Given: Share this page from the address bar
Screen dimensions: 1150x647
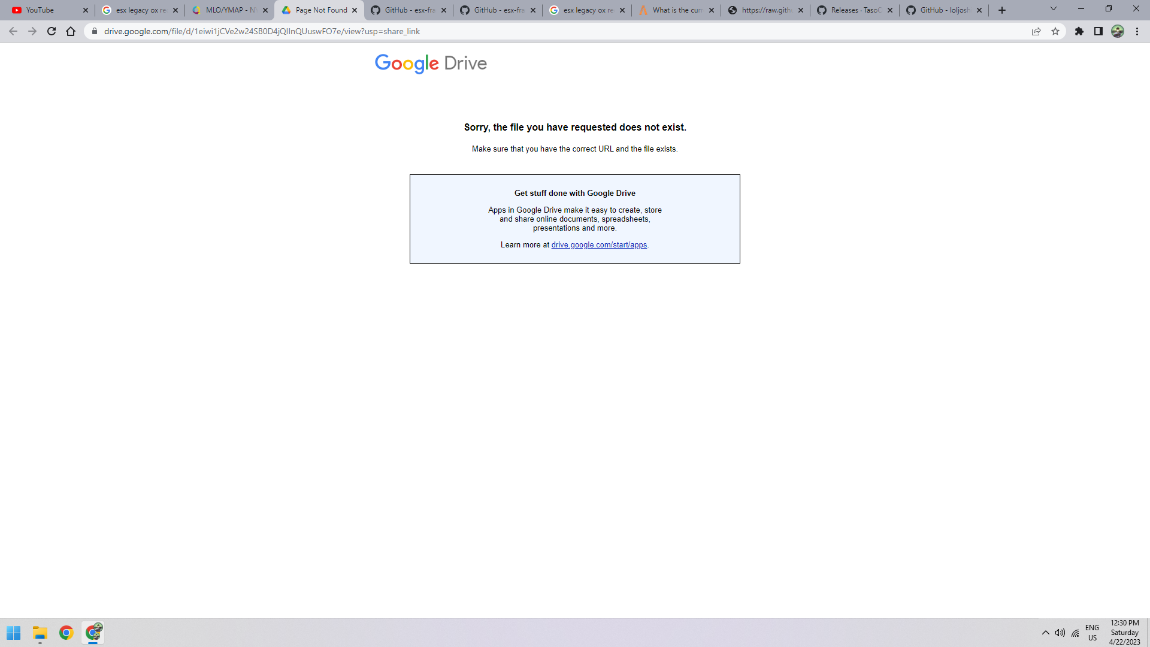Looking at the screenshot, I should (1036, 31).
